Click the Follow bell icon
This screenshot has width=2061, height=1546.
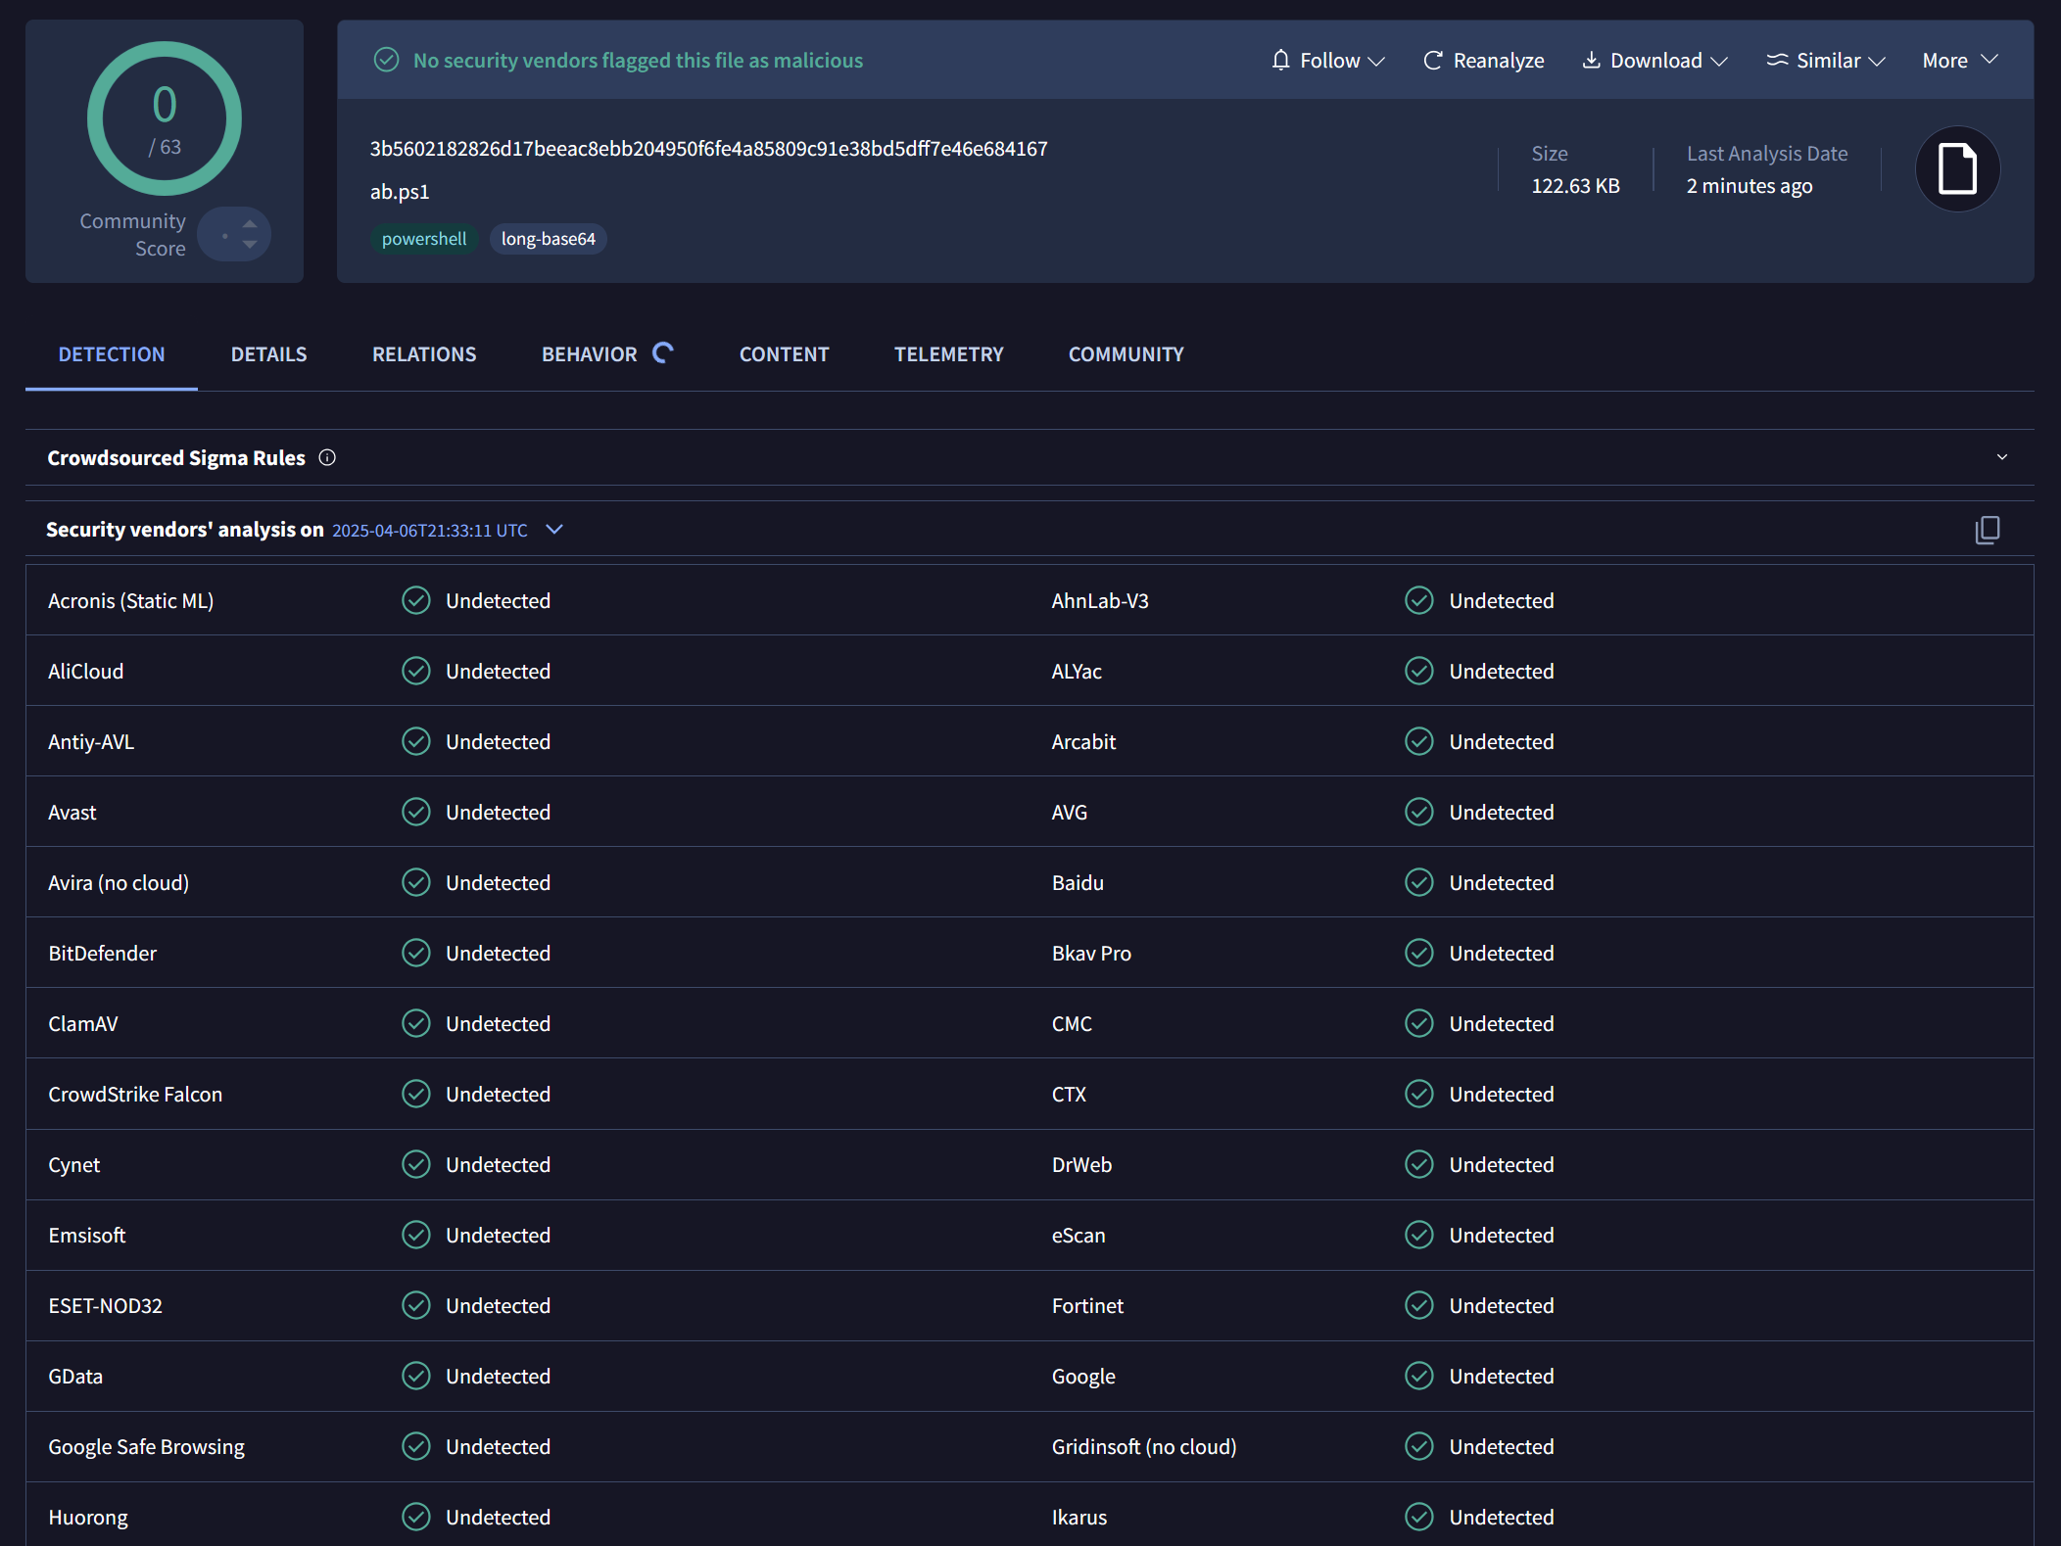(1280, 60)
